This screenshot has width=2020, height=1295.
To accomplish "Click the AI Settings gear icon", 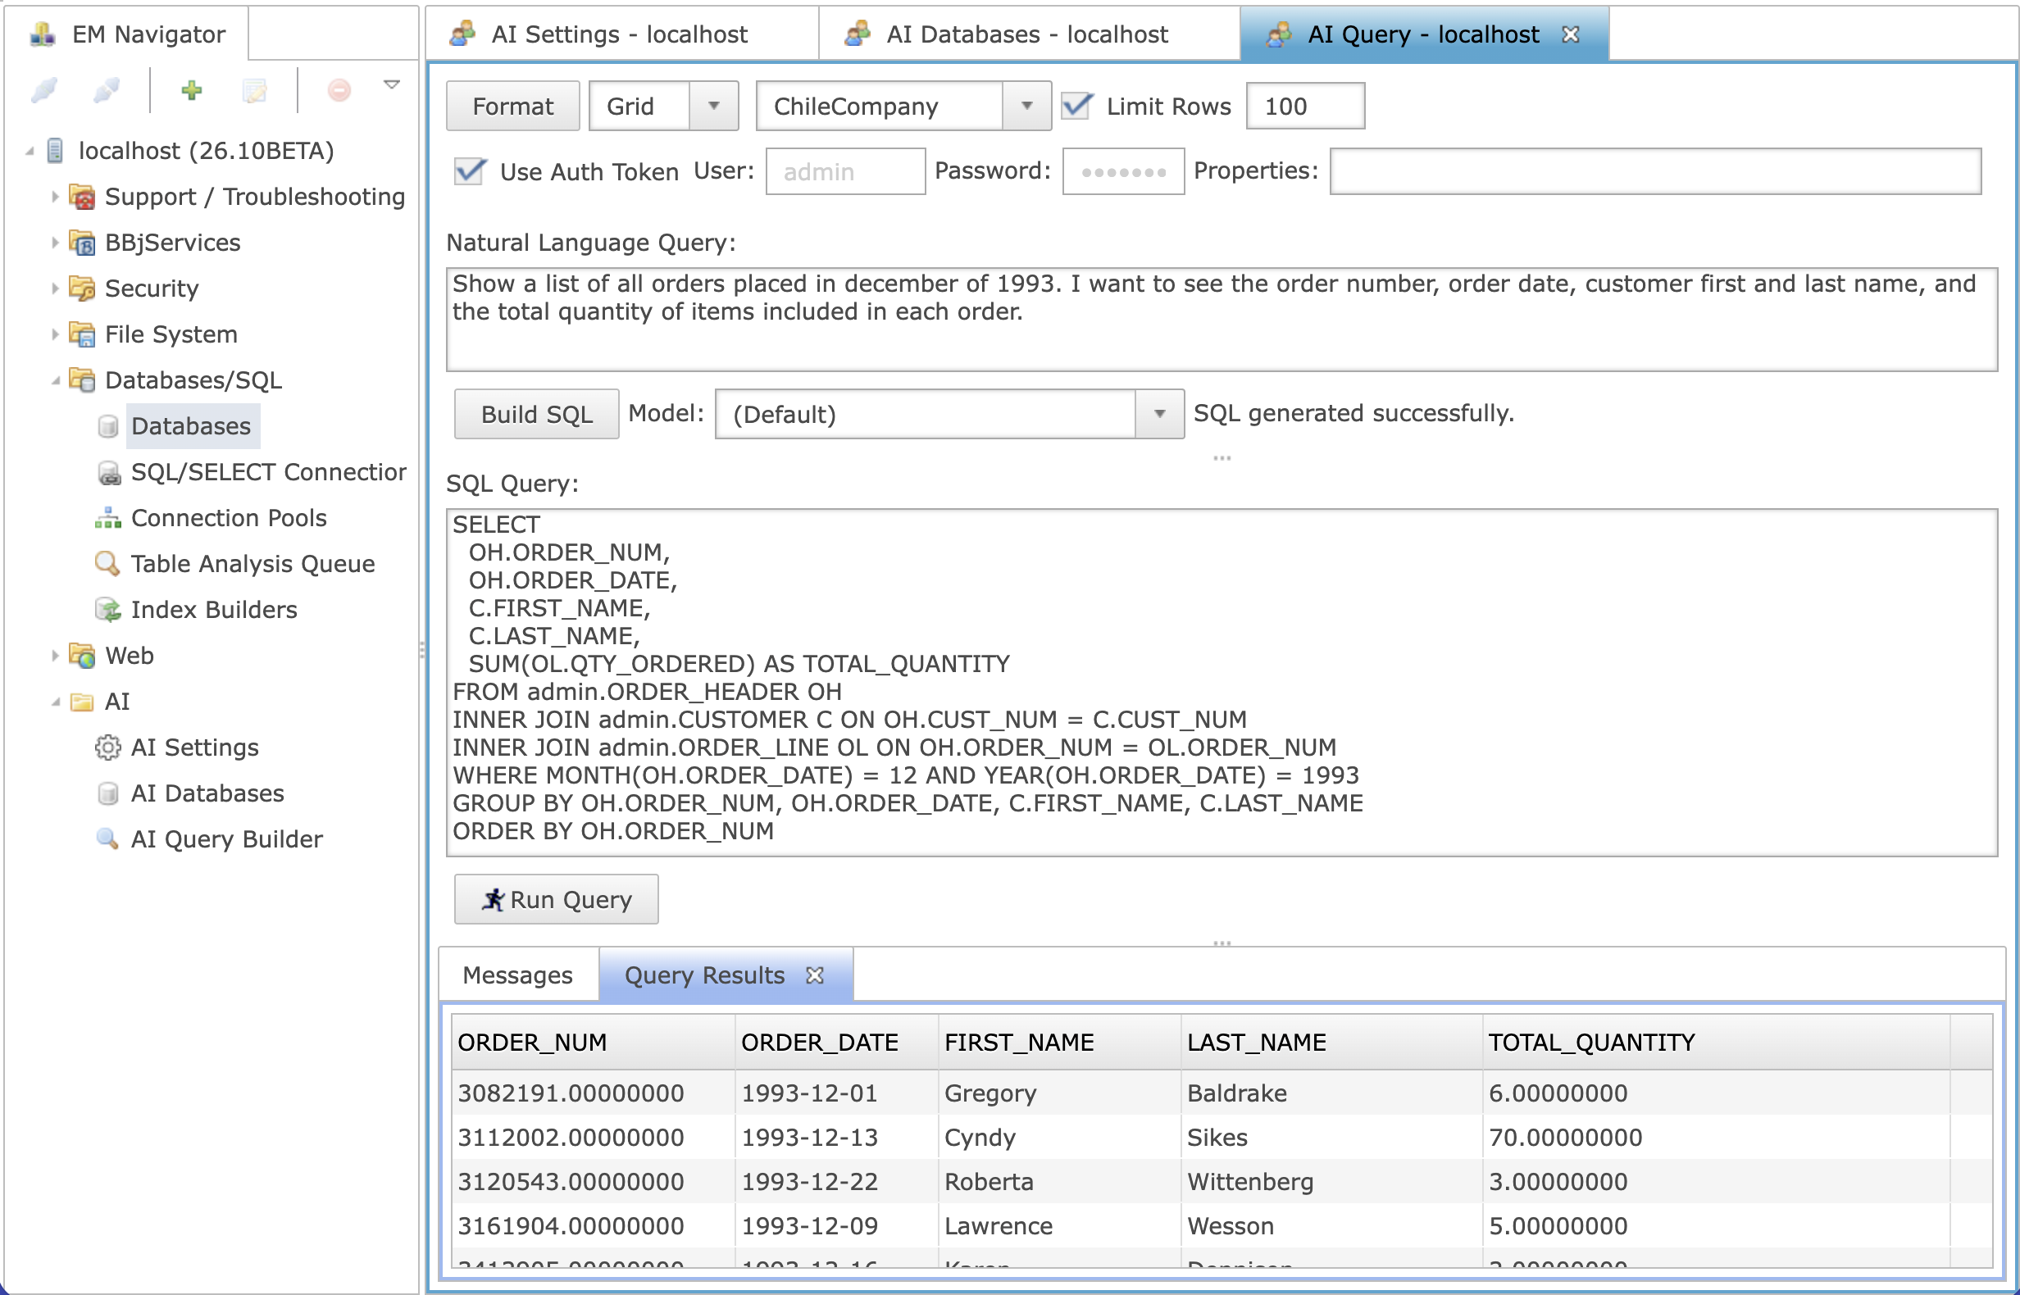I will click(x=107, y=747).
